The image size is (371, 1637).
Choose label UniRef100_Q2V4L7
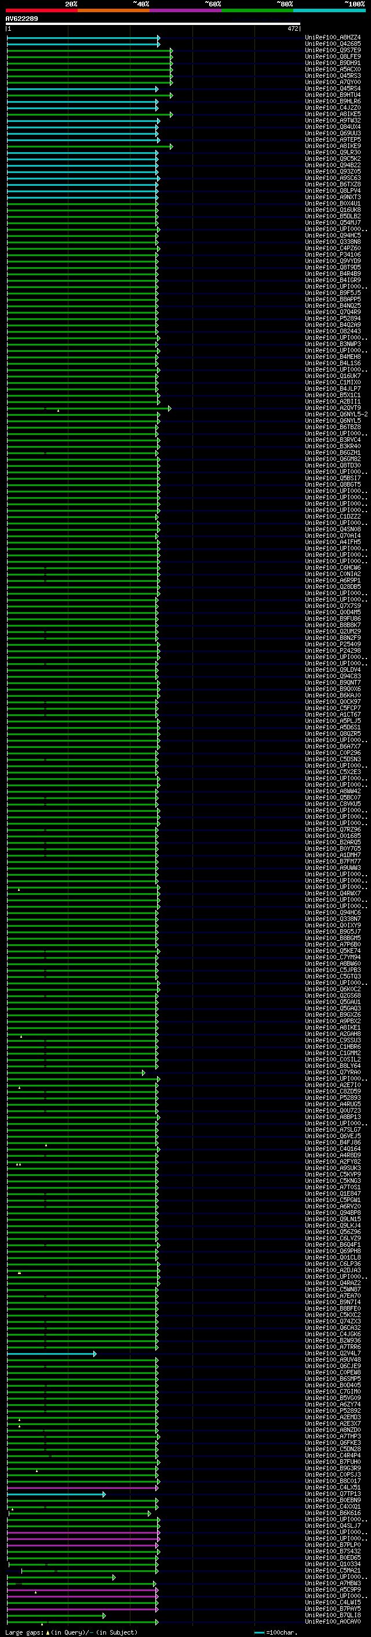333,1354
